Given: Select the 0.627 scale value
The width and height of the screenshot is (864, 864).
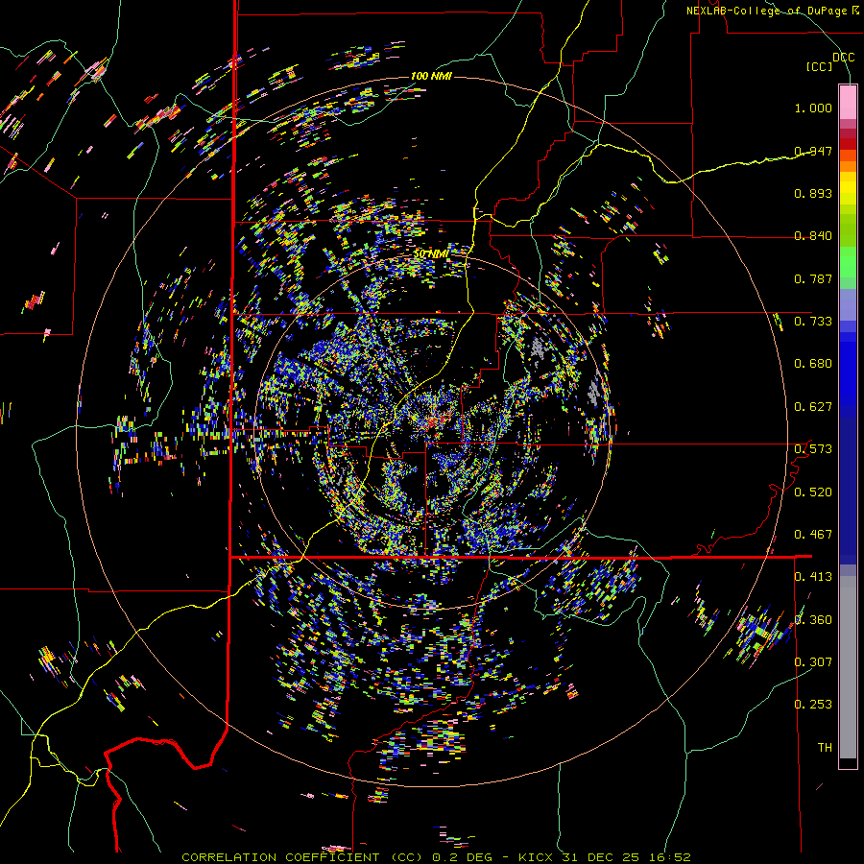Looking at the screenshot, I should [x=813, y=407].
